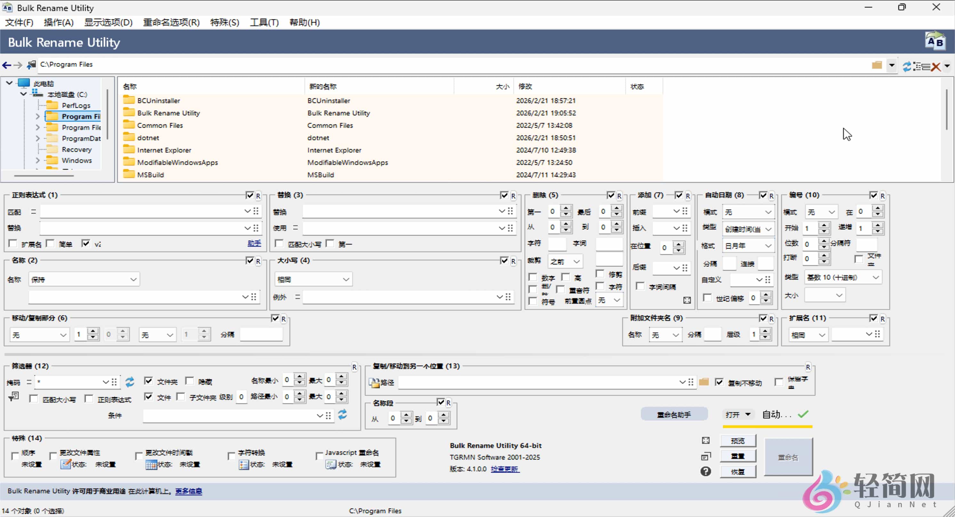The image size is (955, 517).
Task: Enable 匹配大小写 in the filter section
Action: coord(34,399)
